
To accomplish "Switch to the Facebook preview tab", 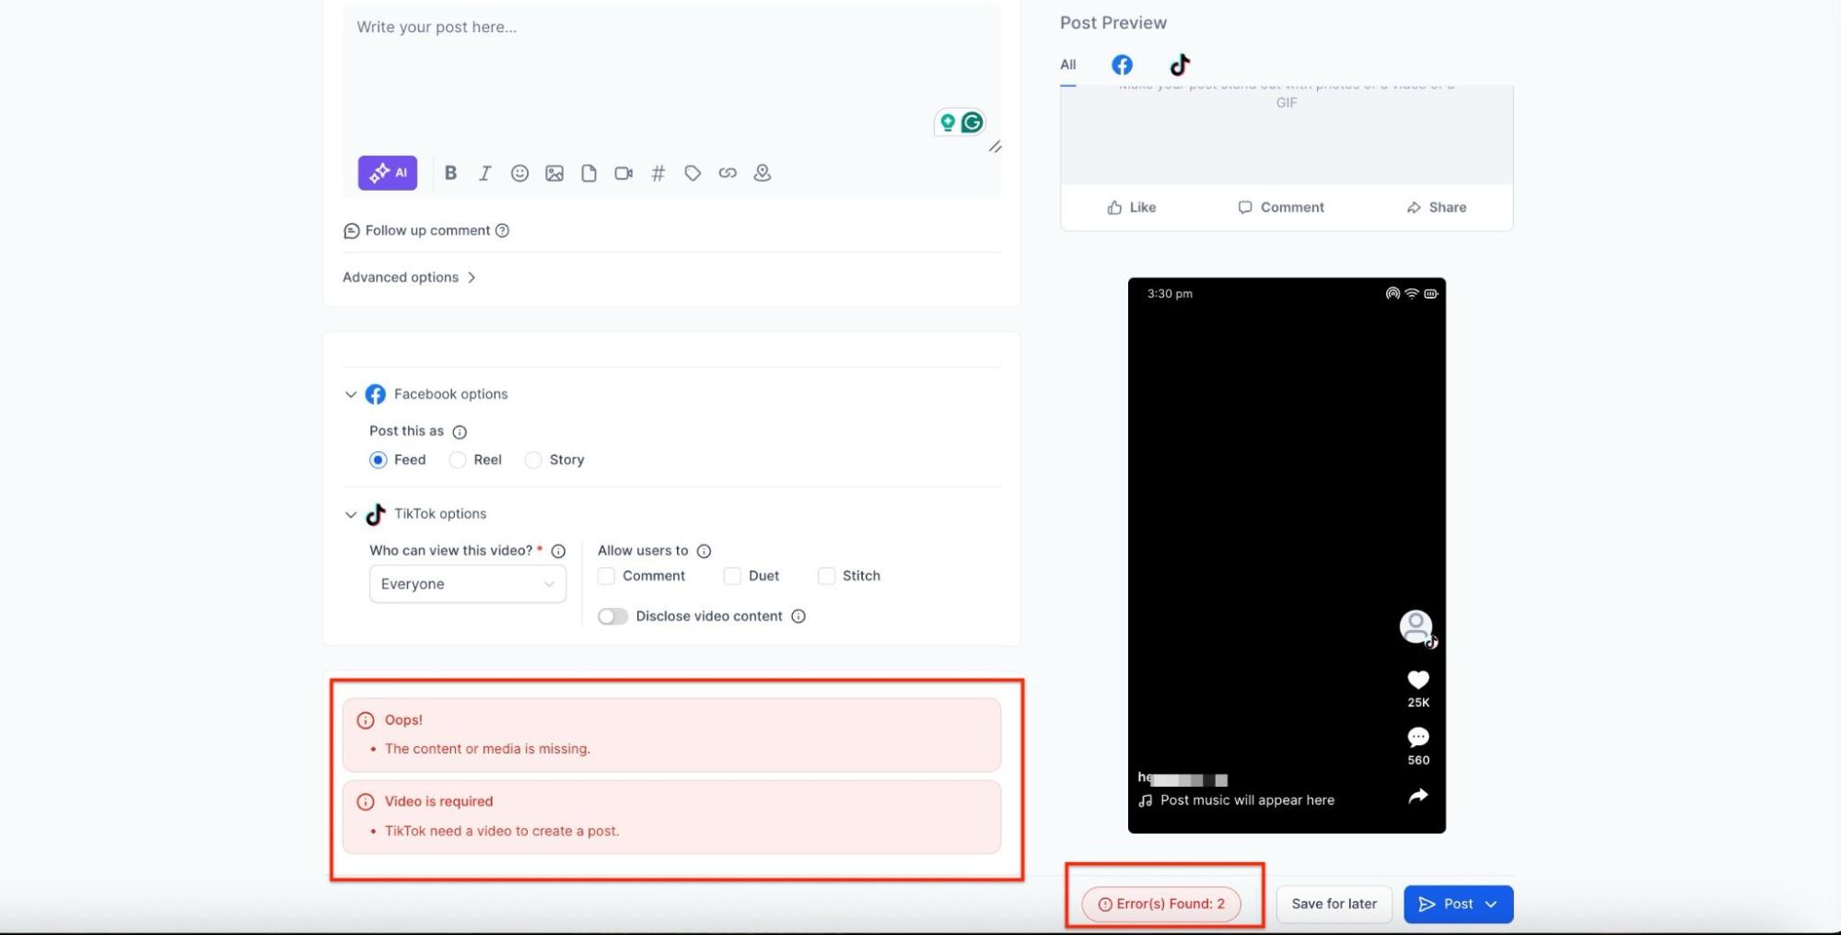I will [x=1122, y=64].
